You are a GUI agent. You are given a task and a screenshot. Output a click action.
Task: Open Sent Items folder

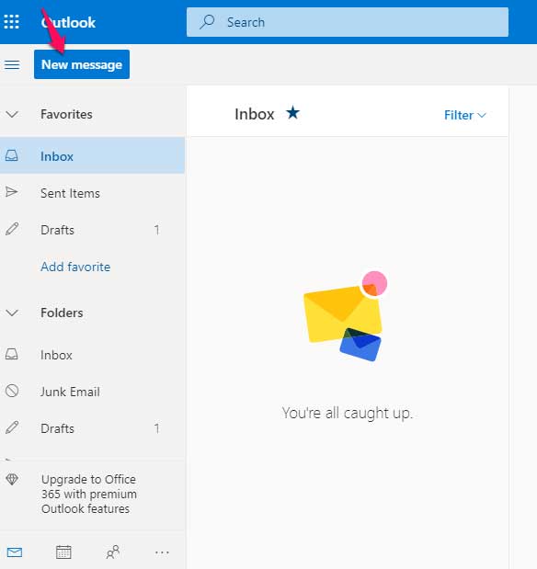(92, 193)
